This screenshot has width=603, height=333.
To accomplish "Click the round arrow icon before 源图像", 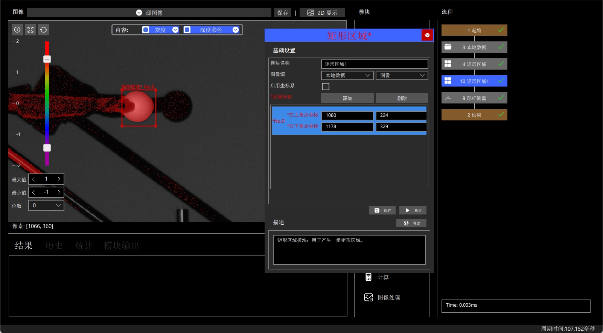I will click(139, 13).
